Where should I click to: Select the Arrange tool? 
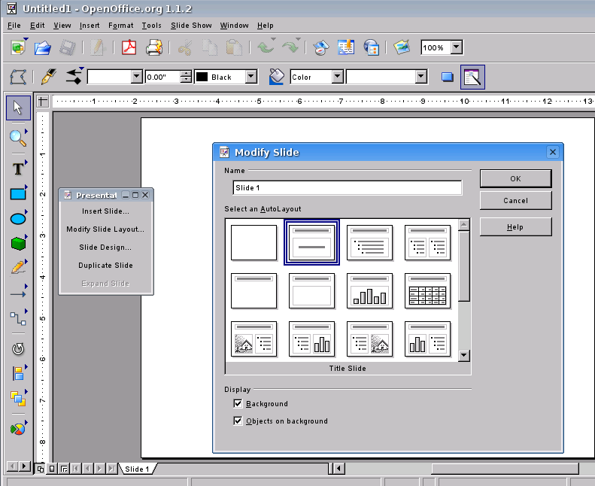click(18, 399)
